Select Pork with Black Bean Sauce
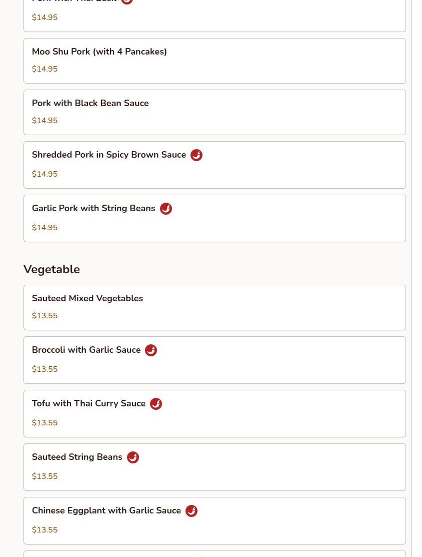The height and width of the screenshot is (557, 422). (90, 103)
